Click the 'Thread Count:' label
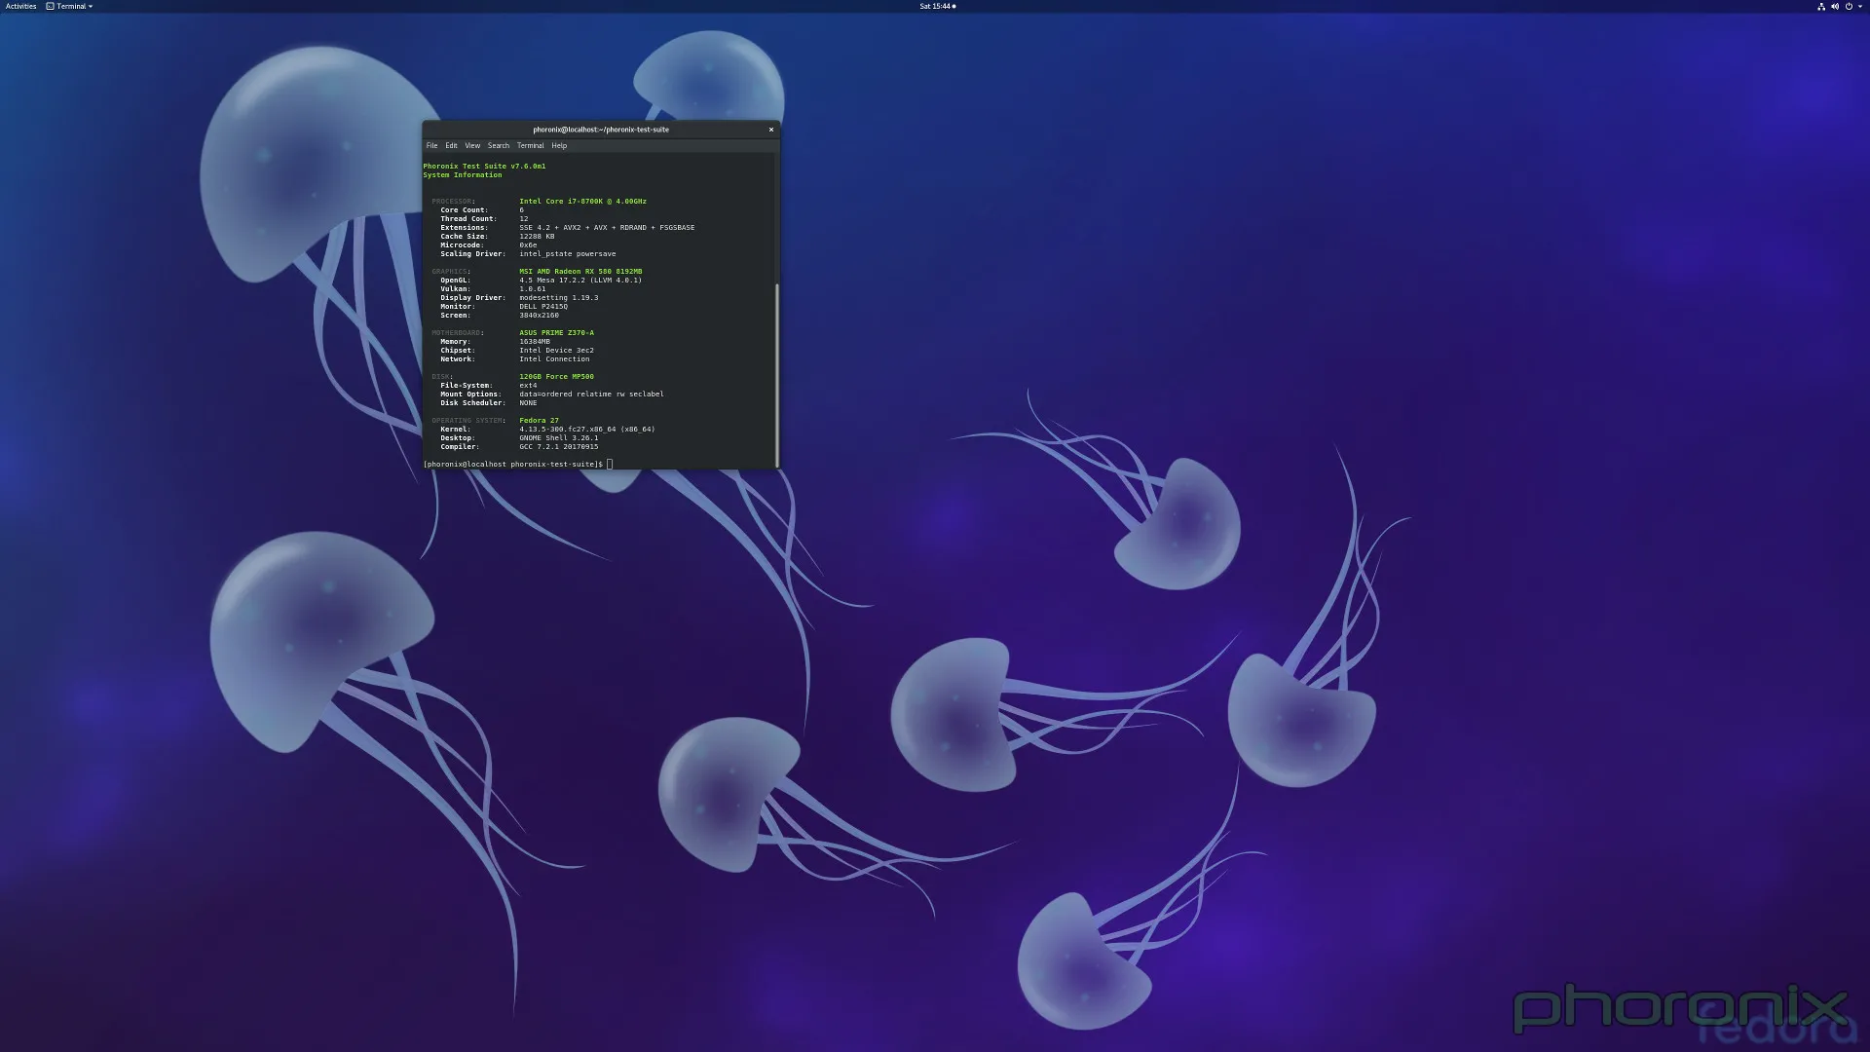 [x=468, y=219]
